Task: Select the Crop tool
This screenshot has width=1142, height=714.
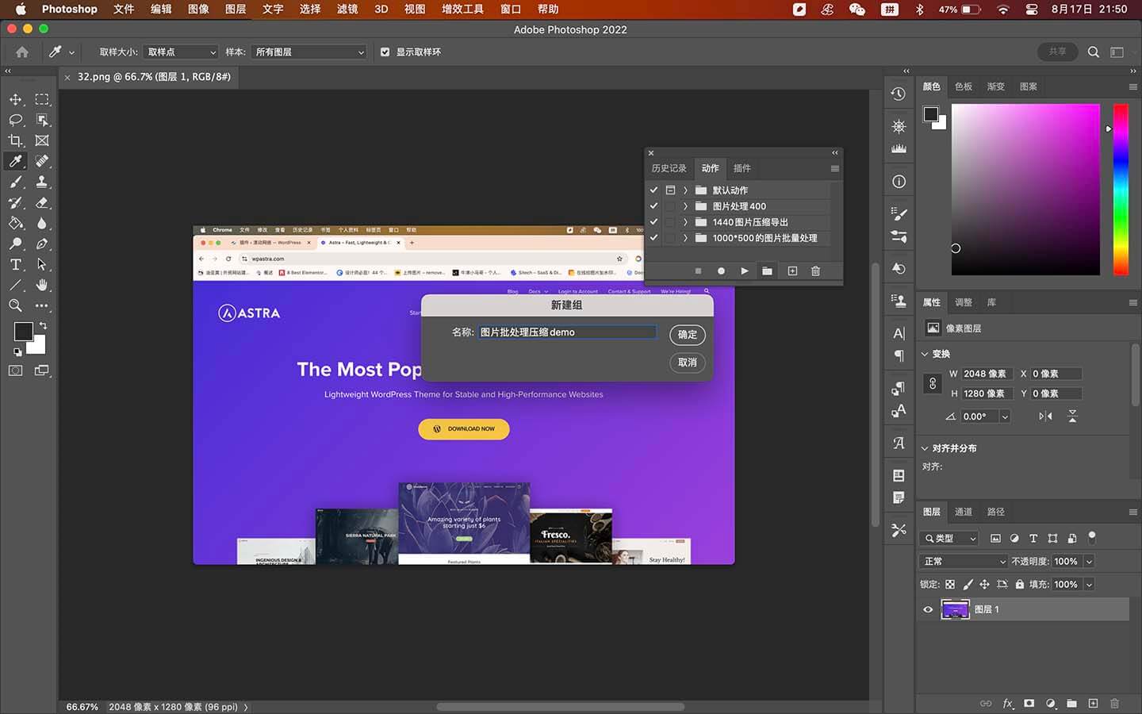Action: coord(15,140)
